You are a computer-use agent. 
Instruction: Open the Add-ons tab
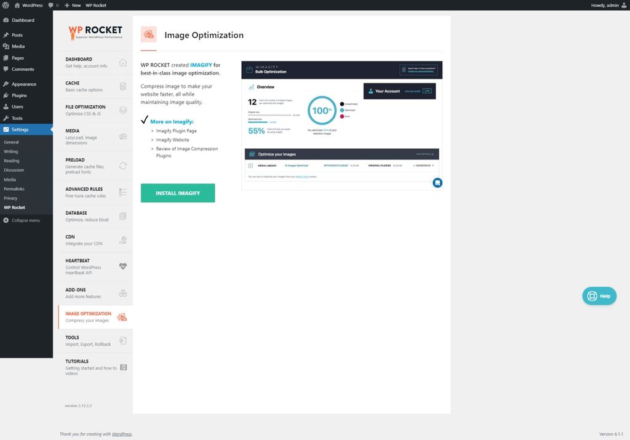95,293
